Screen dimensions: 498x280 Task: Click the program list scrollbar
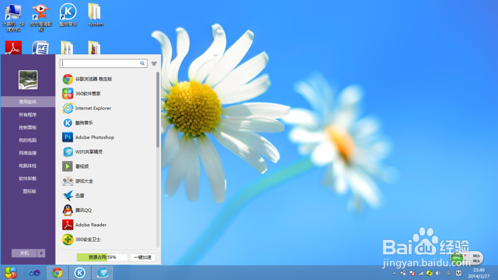click(157, 110)
